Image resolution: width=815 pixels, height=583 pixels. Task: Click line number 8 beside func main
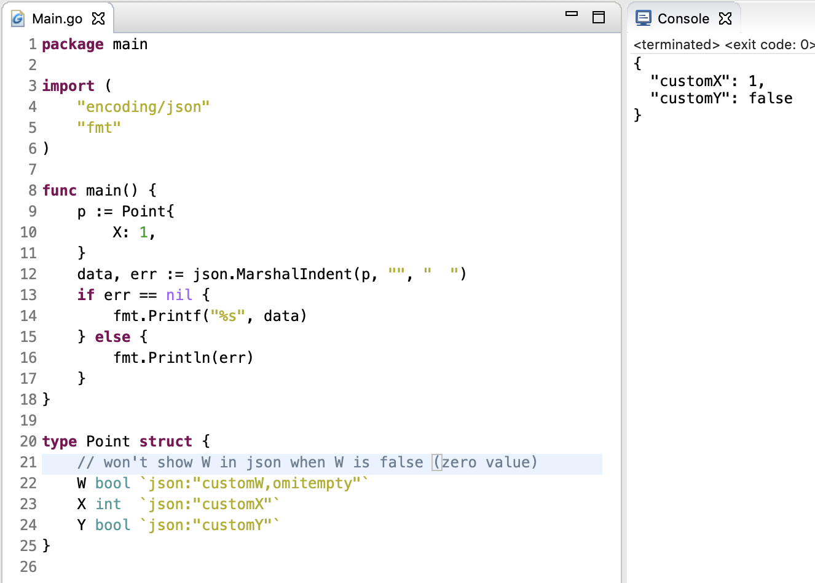point(33,191)
